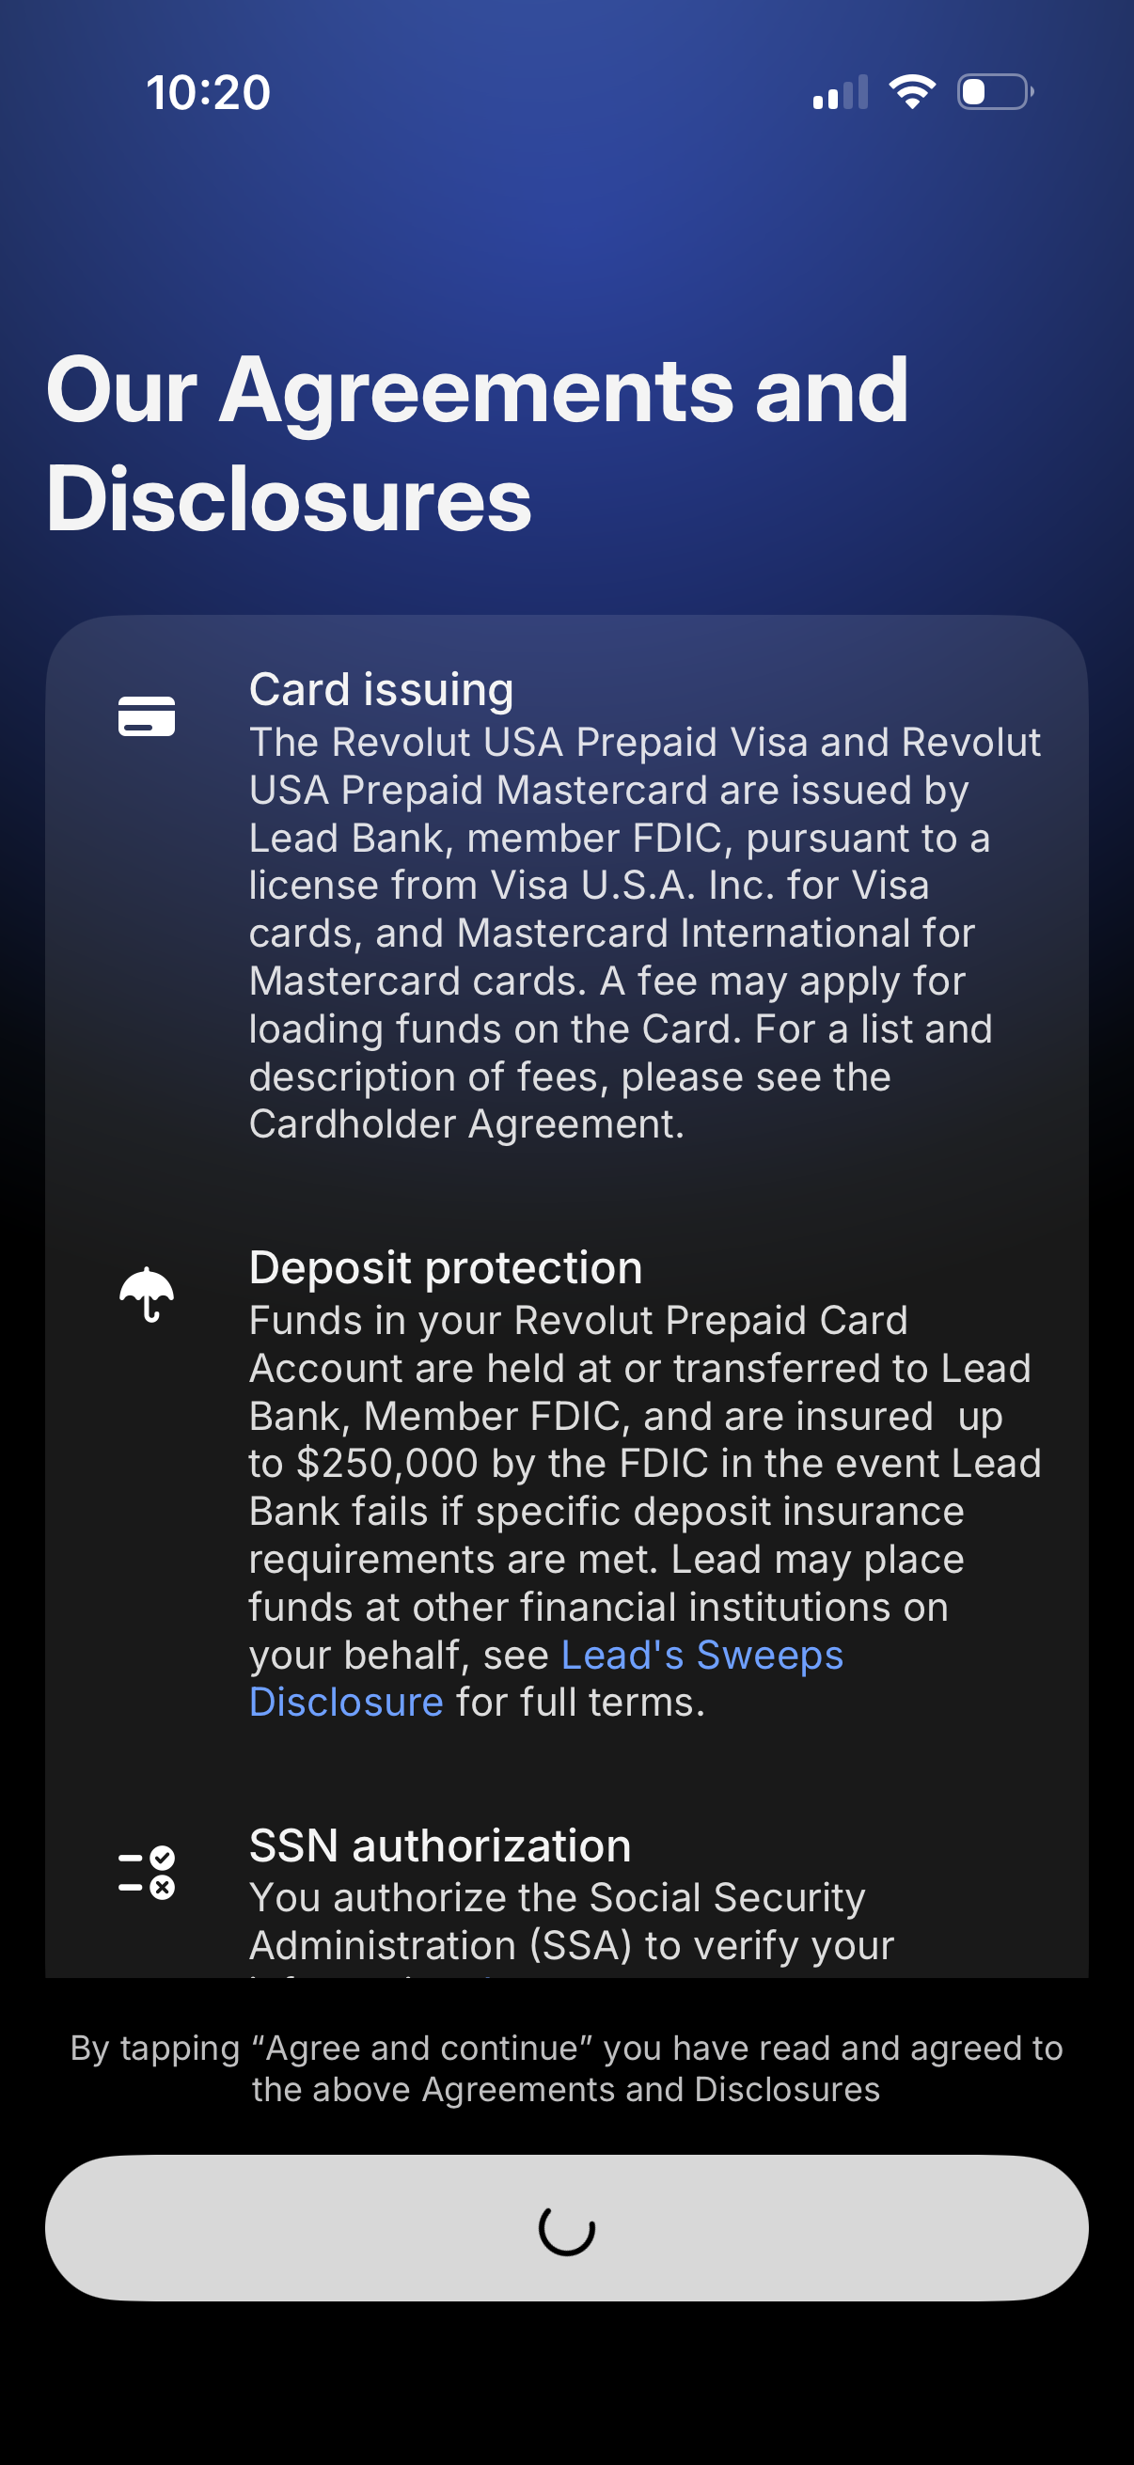Expand the SSN authorization section
Screen dimensions: 1134x2465
(439, 1845)
